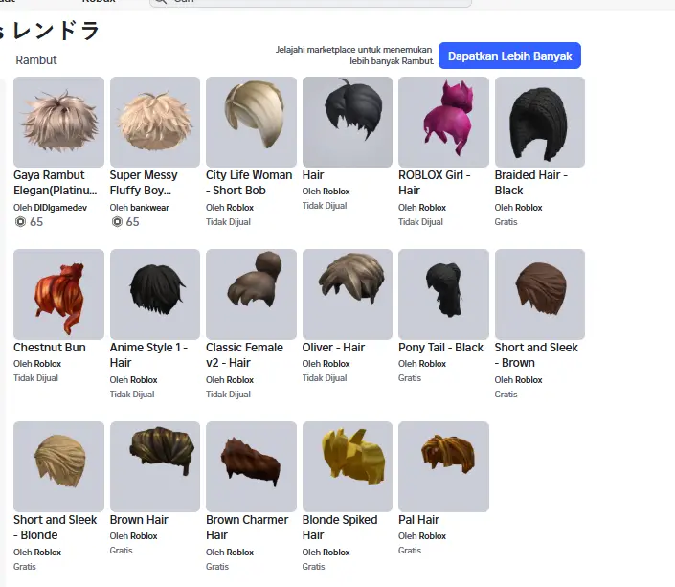The width and height of the screenshot is (675, 587).
Task: Open the Brown Charmer Hair title link
Action: [x=247, y=527]
